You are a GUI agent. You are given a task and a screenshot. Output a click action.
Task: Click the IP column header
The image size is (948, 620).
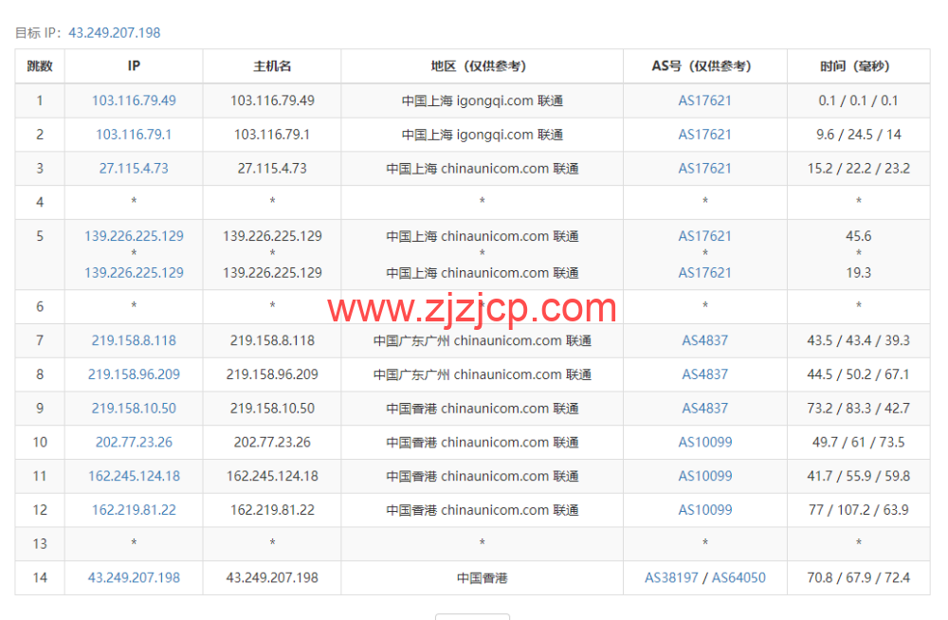[x=133, y=65]
